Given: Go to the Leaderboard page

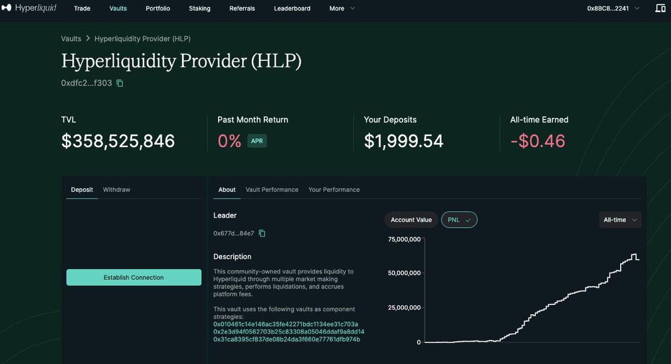Looking at the screenshot, I should (x=292, y=8).
